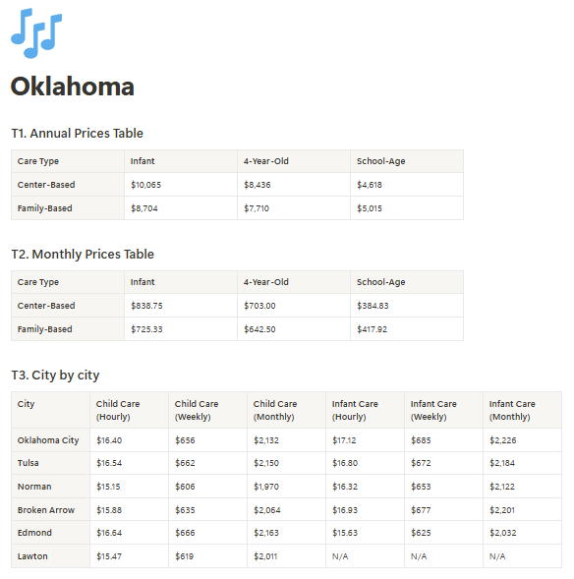This screenshot has width=574, height=579.
Task: Select Edmond's infant care monthly $2,032
Action: pos(522,533)
